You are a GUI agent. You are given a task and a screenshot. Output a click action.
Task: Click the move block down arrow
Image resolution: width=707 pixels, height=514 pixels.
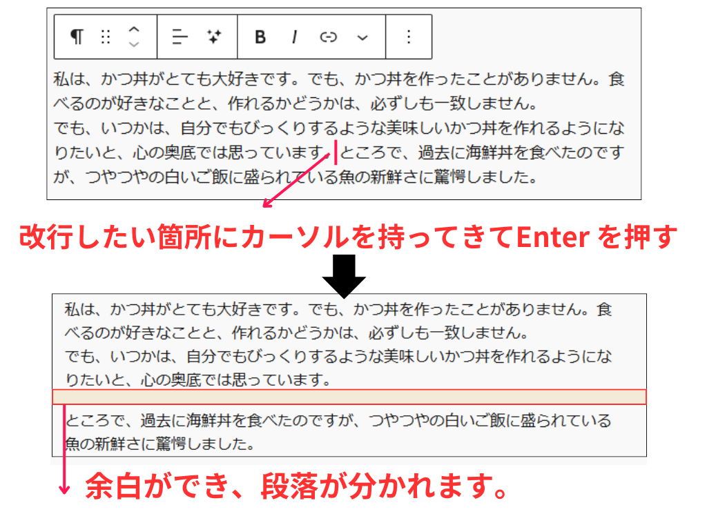coord(133,43)
